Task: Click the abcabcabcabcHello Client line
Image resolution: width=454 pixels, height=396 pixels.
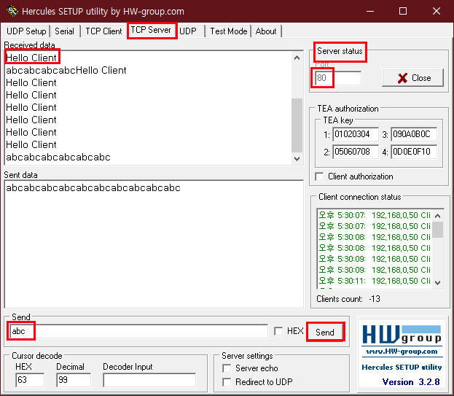Action: [x=66, y=70]
